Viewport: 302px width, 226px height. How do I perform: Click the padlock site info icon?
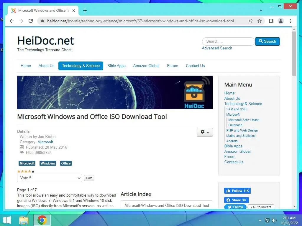coord(42,21)
